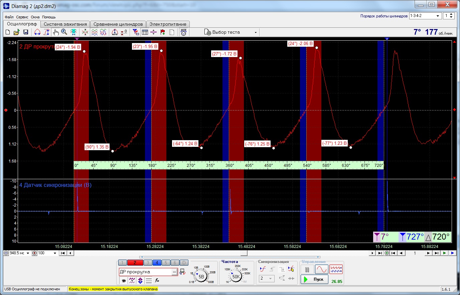This screenshot has width=460, height=295.
Task: Click the horizontal divider split icon
Action: (154, 32)
